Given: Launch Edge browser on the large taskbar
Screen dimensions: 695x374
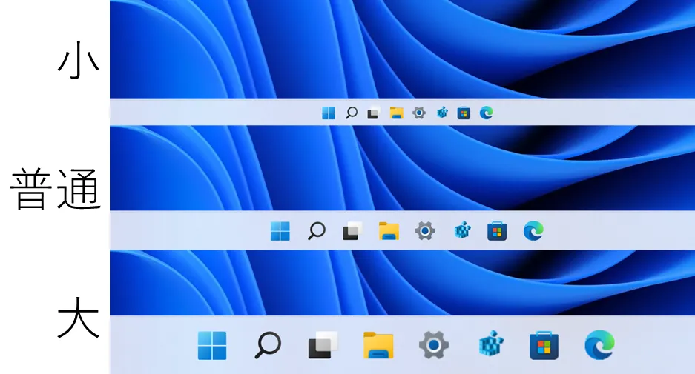Looking at the screenshot, I should pyautogui.click(x=600, y=345).
